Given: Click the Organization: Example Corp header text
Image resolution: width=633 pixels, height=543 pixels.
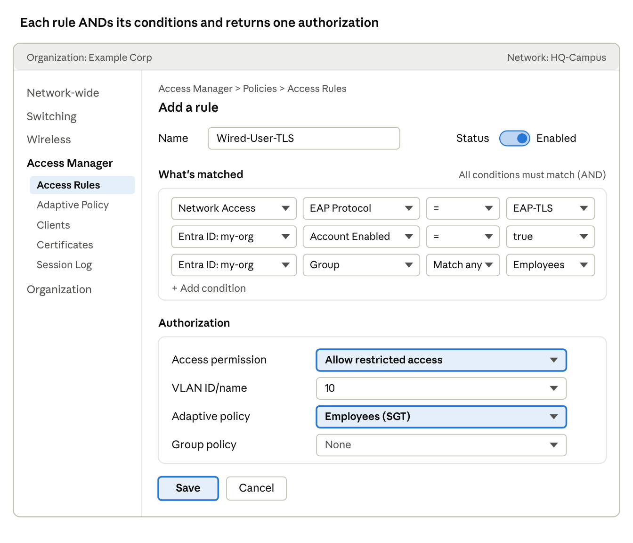Looking at the screenshot, I should point(89,58).
